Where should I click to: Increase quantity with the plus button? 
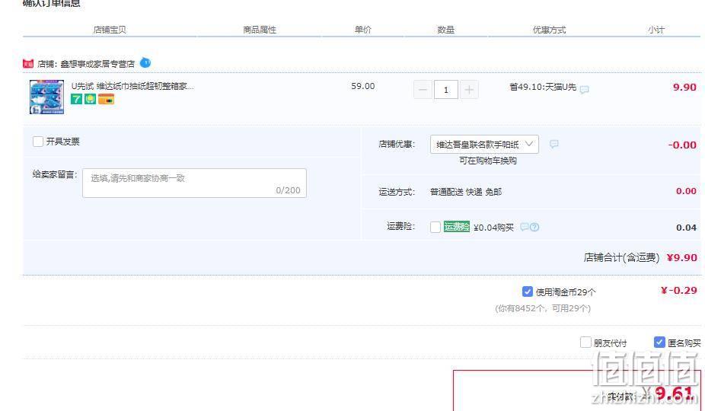click(469, 90)
